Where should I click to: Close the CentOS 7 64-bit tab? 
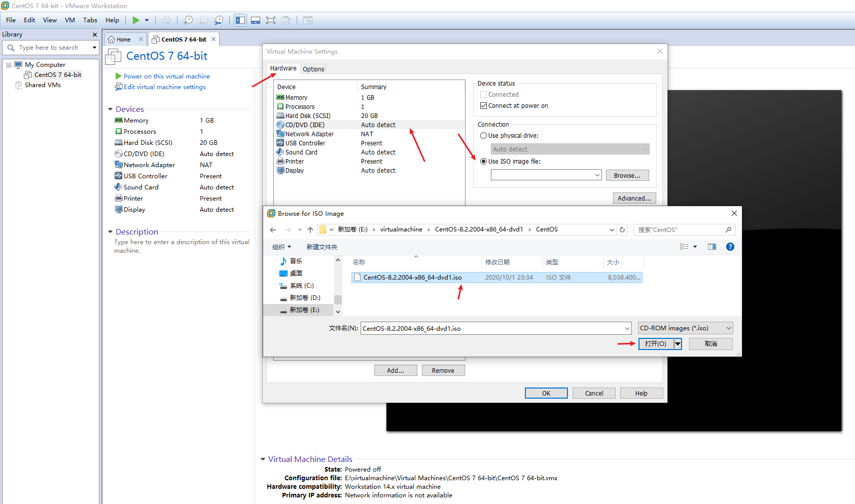pos(213,39)
